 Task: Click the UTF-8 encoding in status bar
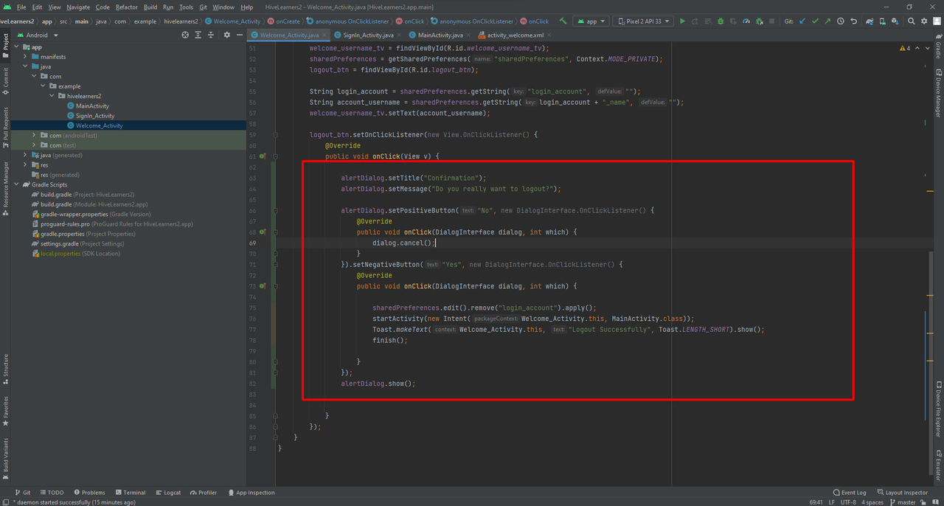tap(848, 502)
